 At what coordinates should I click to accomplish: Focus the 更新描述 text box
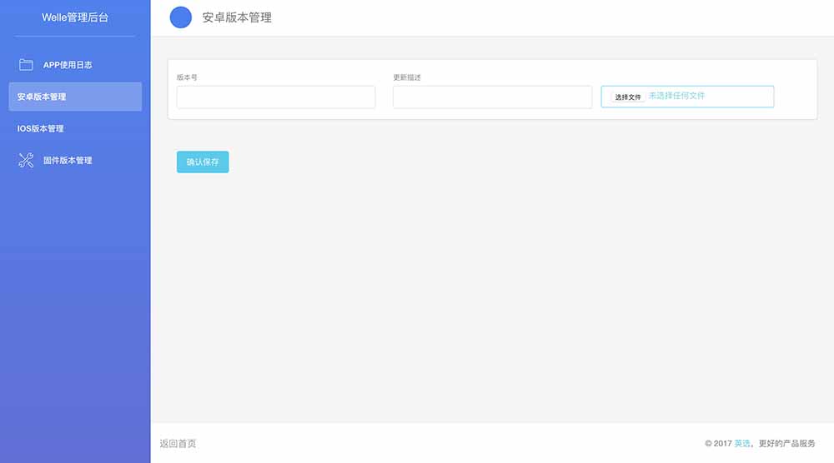492,97
